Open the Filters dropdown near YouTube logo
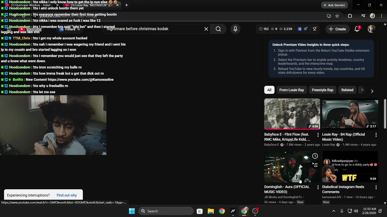This screenshot has width=387, height=217. 70,29
